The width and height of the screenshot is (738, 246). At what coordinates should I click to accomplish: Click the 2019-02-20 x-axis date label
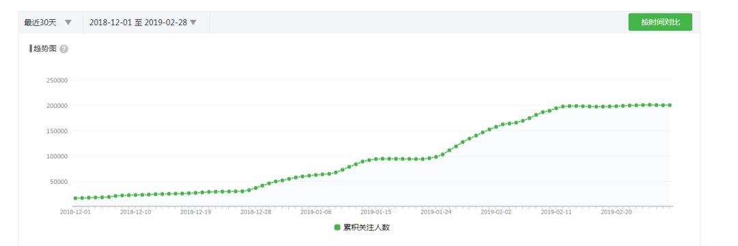click(616, 213)
